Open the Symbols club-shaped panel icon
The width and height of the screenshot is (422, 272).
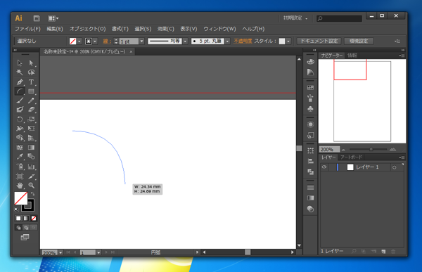pyautogui.click(x=310, y=109)
